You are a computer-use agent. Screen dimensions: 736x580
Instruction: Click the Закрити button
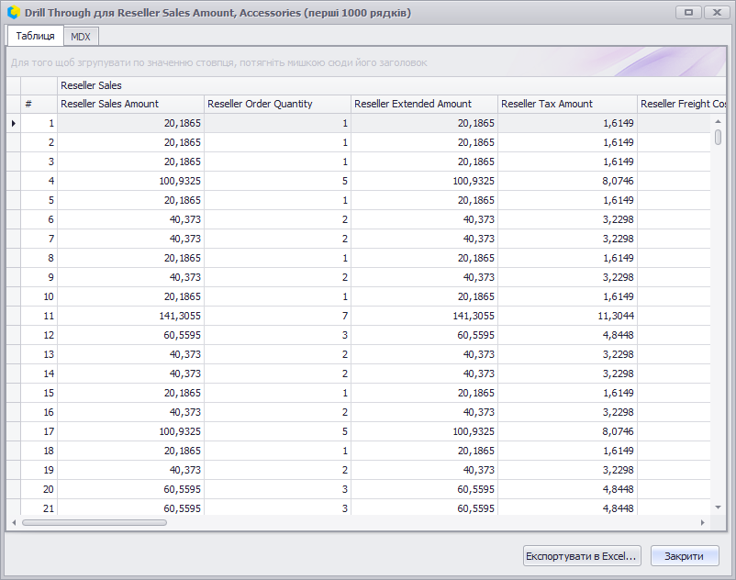point(685,556)
